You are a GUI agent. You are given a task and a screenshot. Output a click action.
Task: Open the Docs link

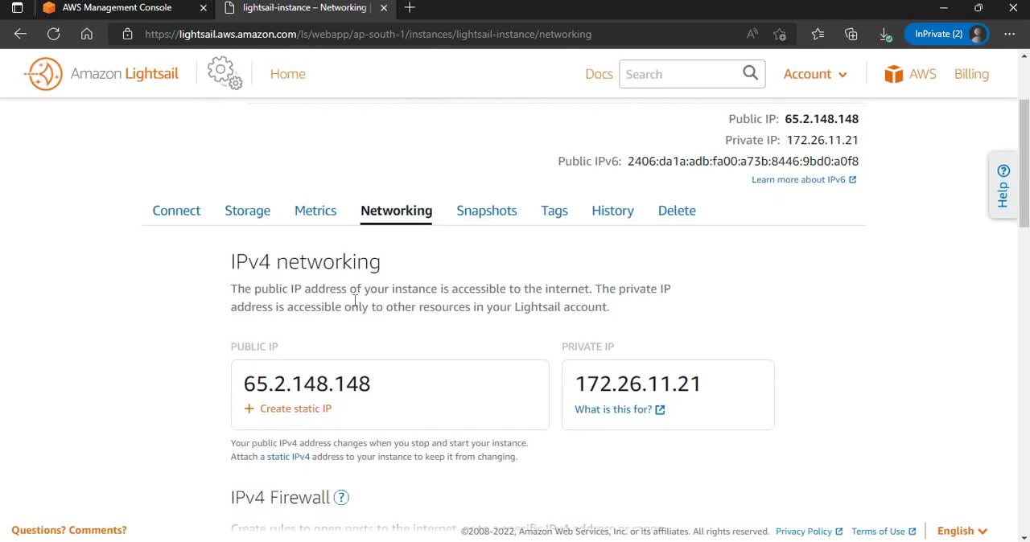click(x=599, y=74)
